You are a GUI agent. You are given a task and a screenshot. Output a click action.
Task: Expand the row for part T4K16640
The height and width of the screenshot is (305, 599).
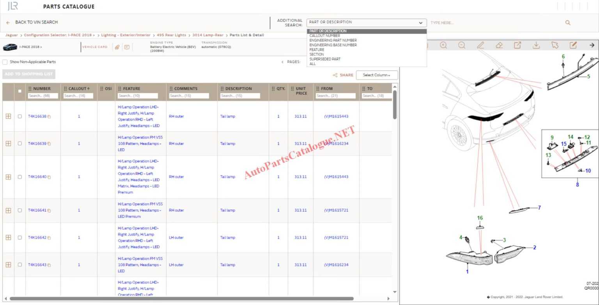click(x=8, y=177)
